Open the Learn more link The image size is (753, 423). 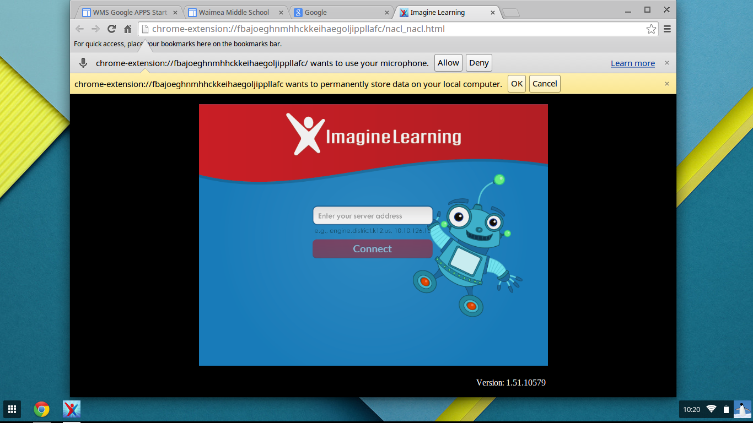(633, 63)
